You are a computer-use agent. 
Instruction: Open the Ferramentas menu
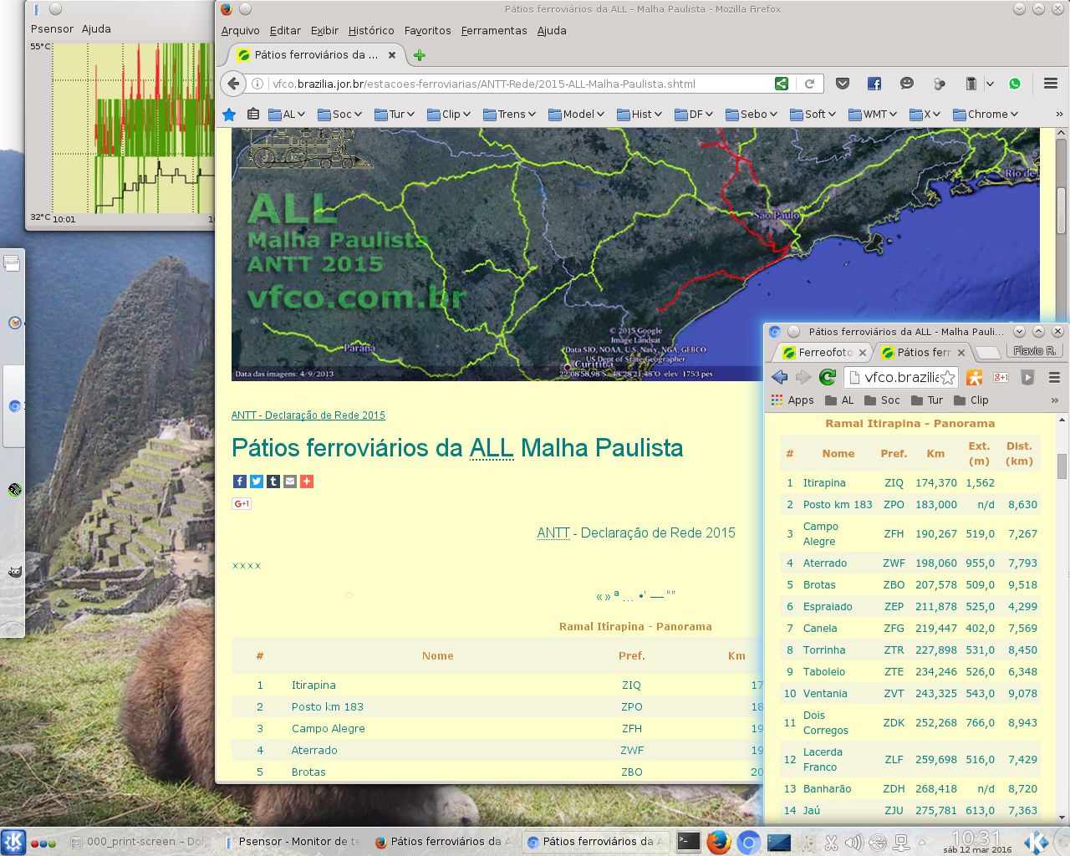[493, 31]
